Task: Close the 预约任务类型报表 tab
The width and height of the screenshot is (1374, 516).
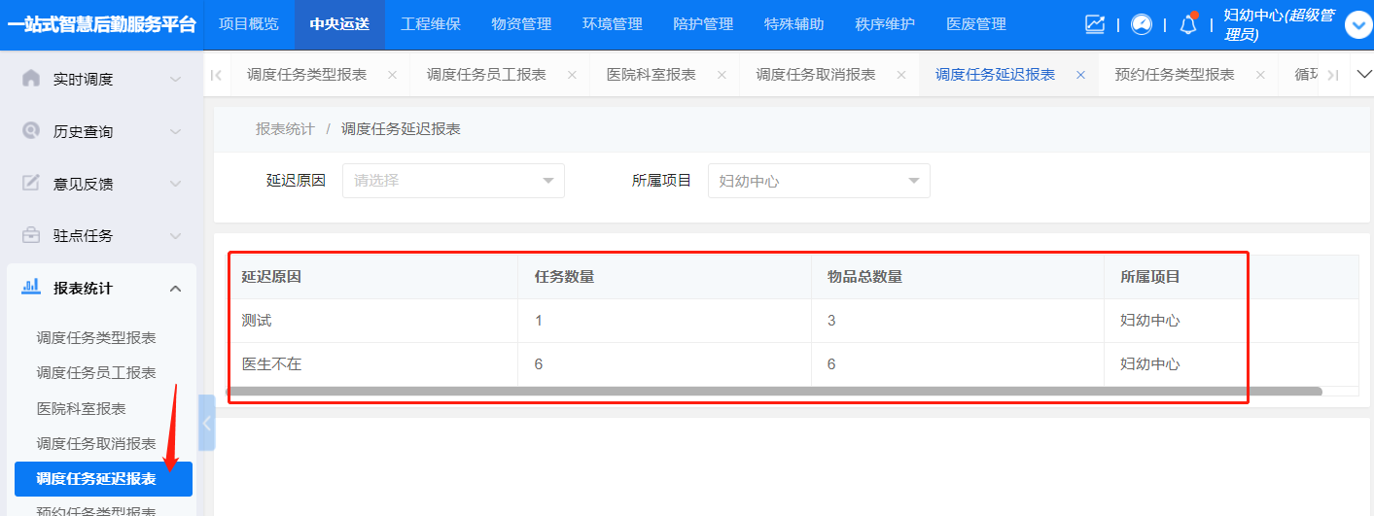Action: pyautogui.click(x=1260, y=75)
